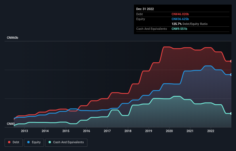Click the teal Cash endpoint marker

[231, 113]
